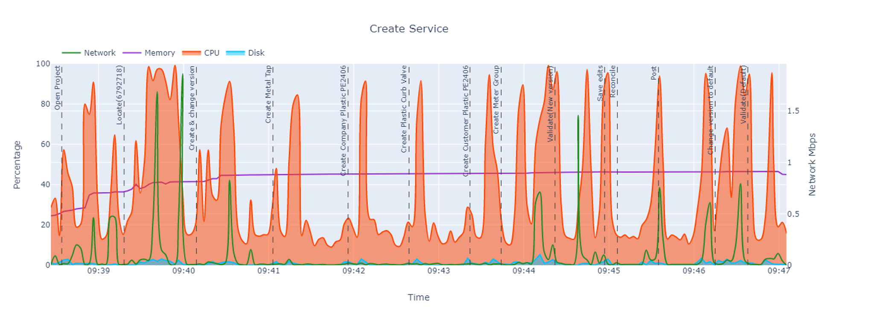Screen dimensions: 884x316
Task: Click the 'Save edits' marker label
Action: click(600, 83)
